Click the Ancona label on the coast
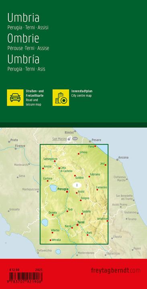This screenshot has height=289, width=147. (124, 158)
